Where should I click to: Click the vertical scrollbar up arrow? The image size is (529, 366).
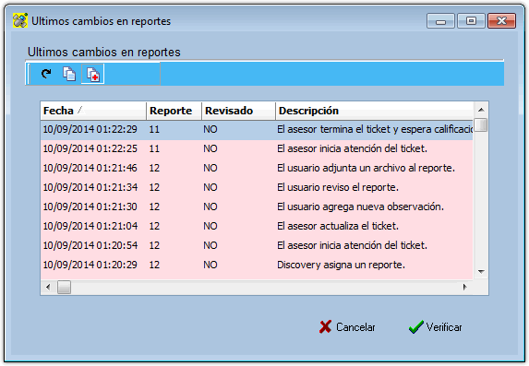point(481,110)
